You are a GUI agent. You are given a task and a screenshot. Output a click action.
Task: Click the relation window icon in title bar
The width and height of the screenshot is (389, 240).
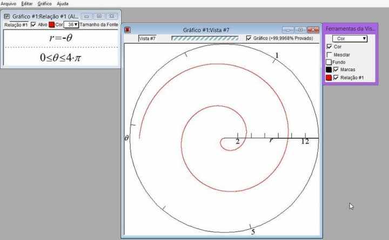pyautogui.click(x=6, y=16)
